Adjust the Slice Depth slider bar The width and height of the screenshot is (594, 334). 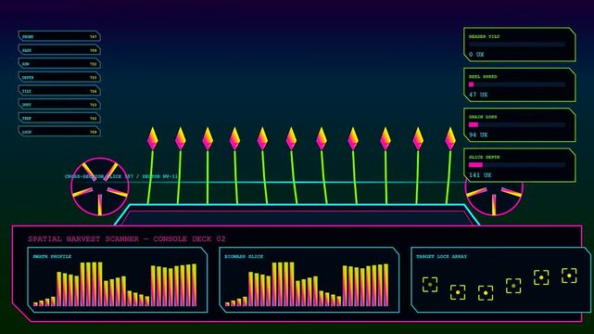[517, 165]
